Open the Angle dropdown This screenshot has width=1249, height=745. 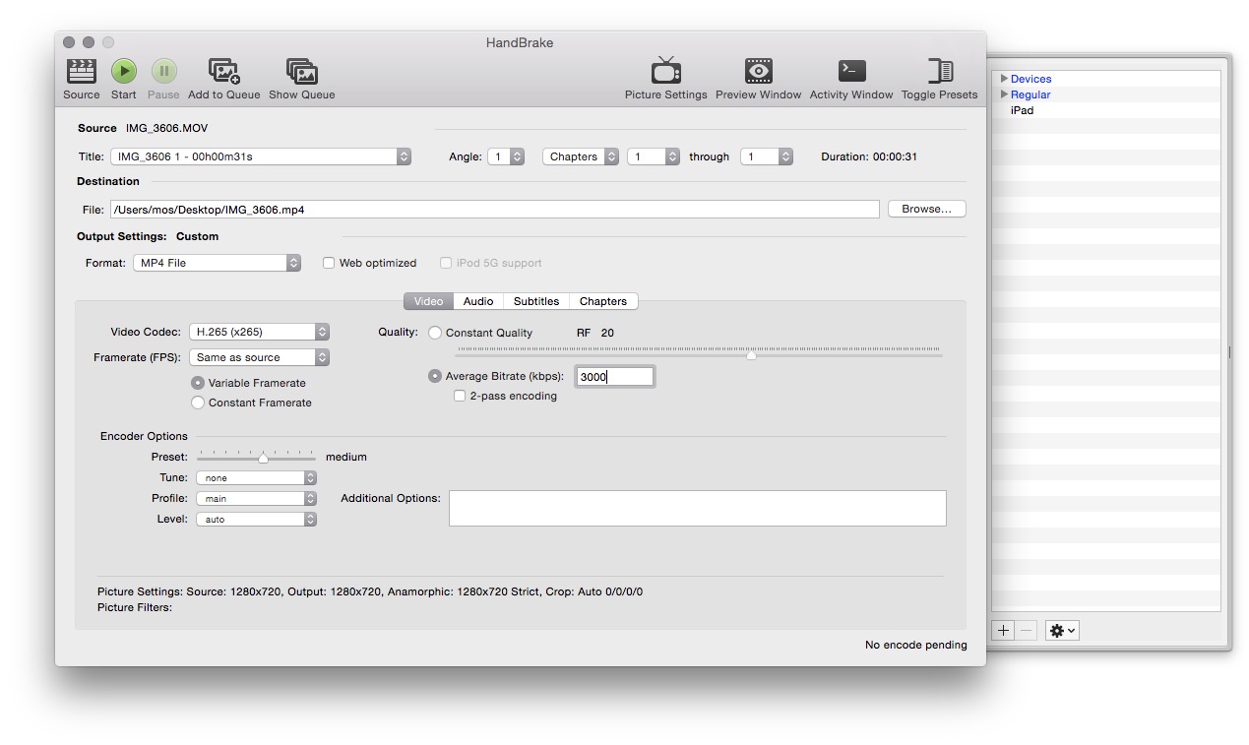[506, 156]
